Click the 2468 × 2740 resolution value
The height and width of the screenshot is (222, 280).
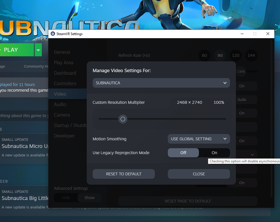189,102
